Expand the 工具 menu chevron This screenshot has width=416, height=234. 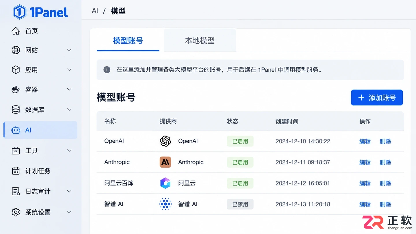[69, 151]
